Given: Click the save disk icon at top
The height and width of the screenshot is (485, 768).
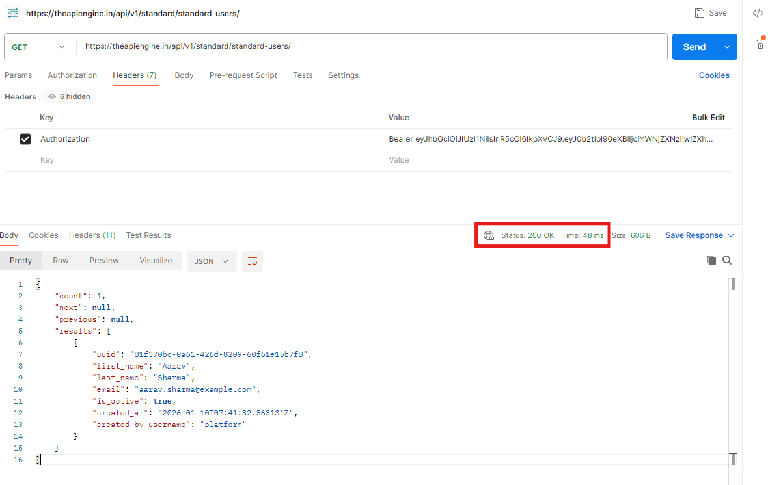Looking at the screenshot, I should point(700,13).
